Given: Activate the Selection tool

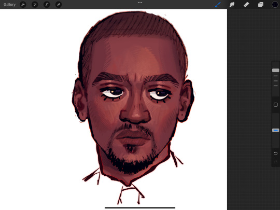Looking at the screenshot, I should (x=47, y=5).
